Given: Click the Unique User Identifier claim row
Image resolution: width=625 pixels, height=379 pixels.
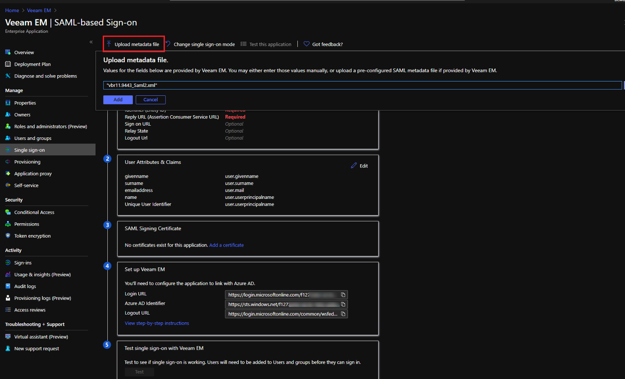Looking at the screenshot, I should (x=199, y=204).
